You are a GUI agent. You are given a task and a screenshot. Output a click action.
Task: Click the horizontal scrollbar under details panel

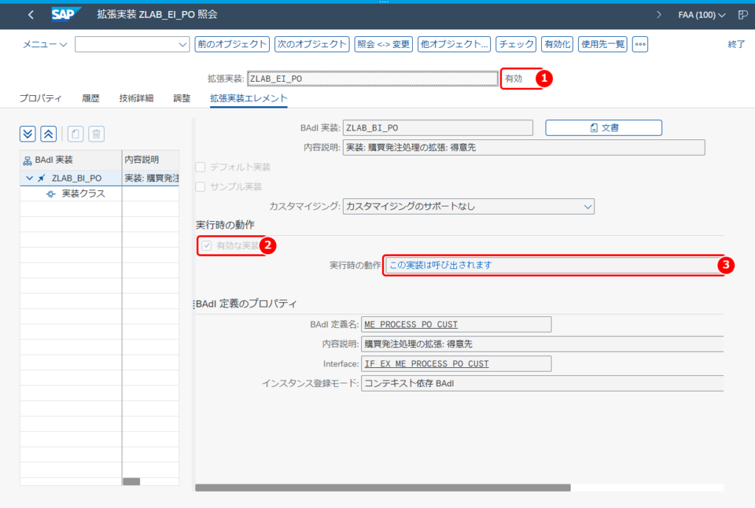383,488
